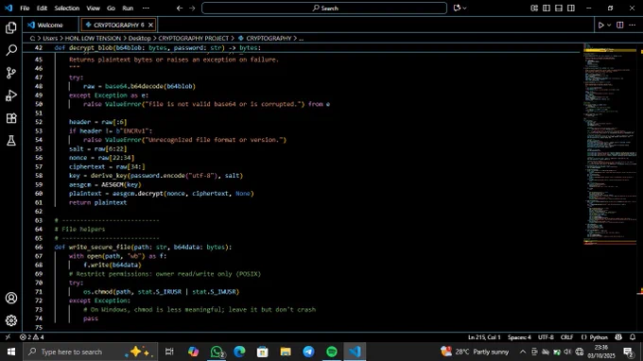Open breadcrumb symbol ellipsis segment
The height and width of the screenshot is (361, 643).
click(x=301, y=38)
